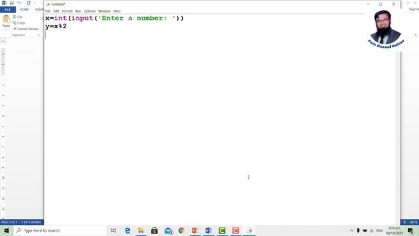Open Task View from the taskbar
This screenshot has height=236, width=419.
tap(113, 231)
